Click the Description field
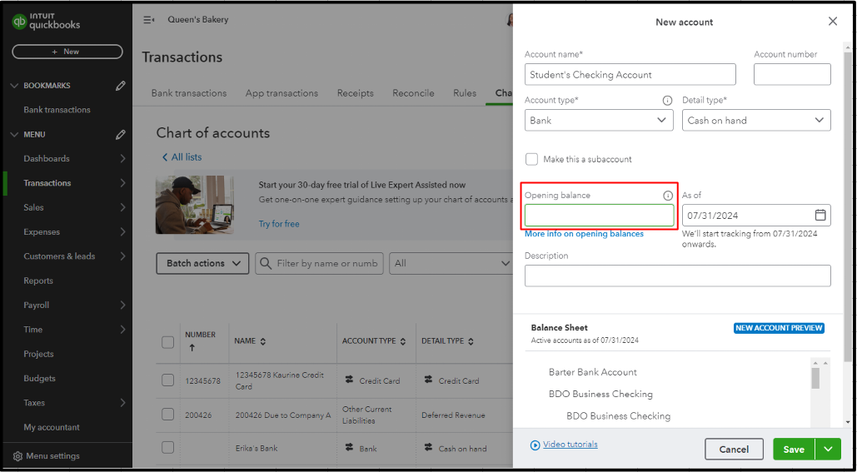 point(678,276)
